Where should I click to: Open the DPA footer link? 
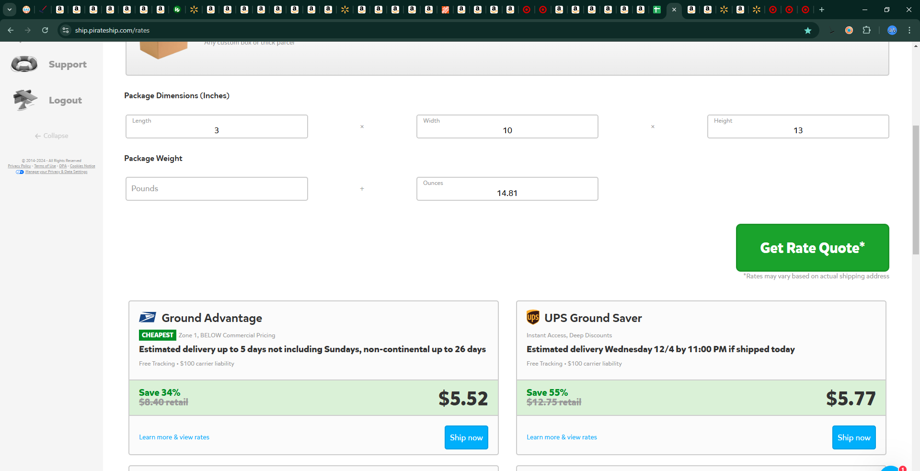point(63,166)
